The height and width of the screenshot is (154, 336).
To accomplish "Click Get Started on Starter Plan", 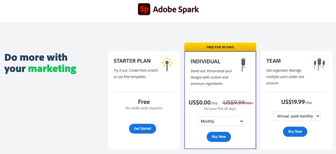I will 142,128.
